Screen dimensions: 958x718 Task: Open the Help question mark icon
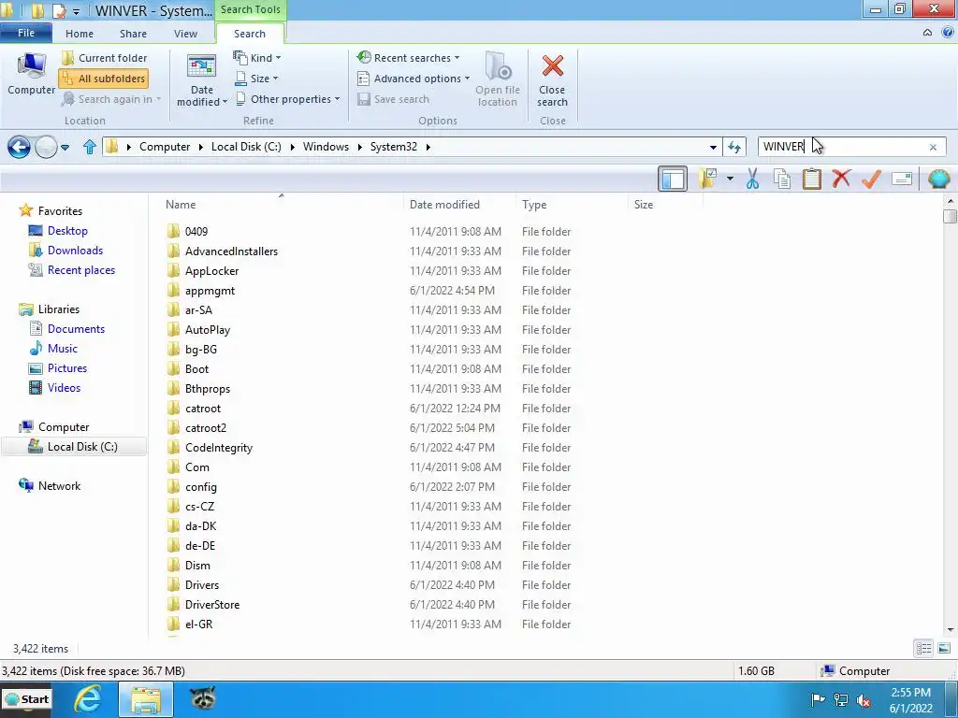coord(947,33)
